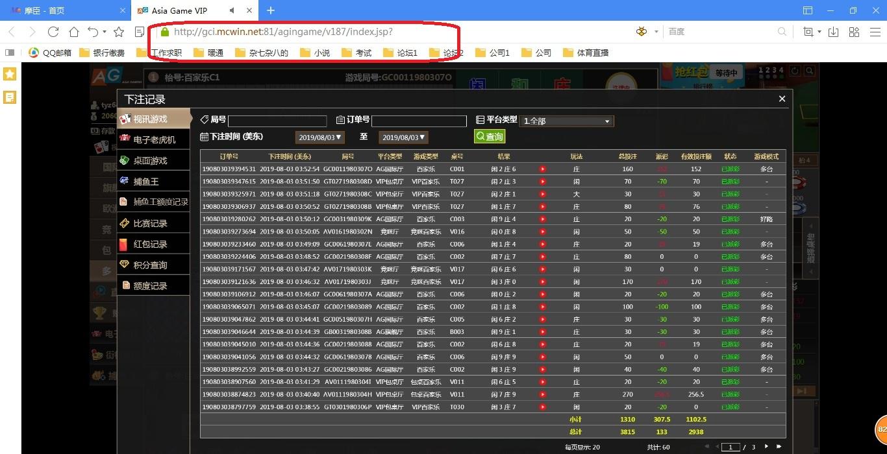Viewport: 887px width, 454px height.
Task: Open the QQ邮箱 bookmark
Action: pos(51,53)
